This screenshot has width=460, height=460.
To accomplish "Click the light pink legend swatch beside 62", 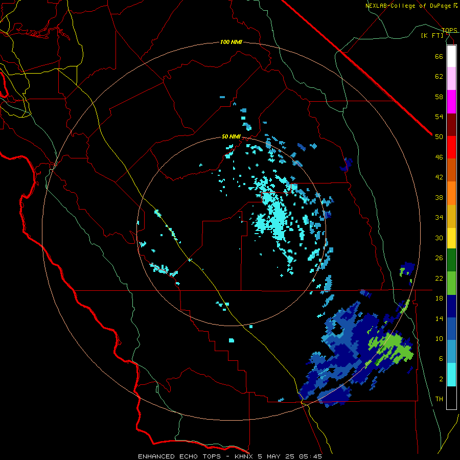I will pyautogui.click(x=451, y=79).
